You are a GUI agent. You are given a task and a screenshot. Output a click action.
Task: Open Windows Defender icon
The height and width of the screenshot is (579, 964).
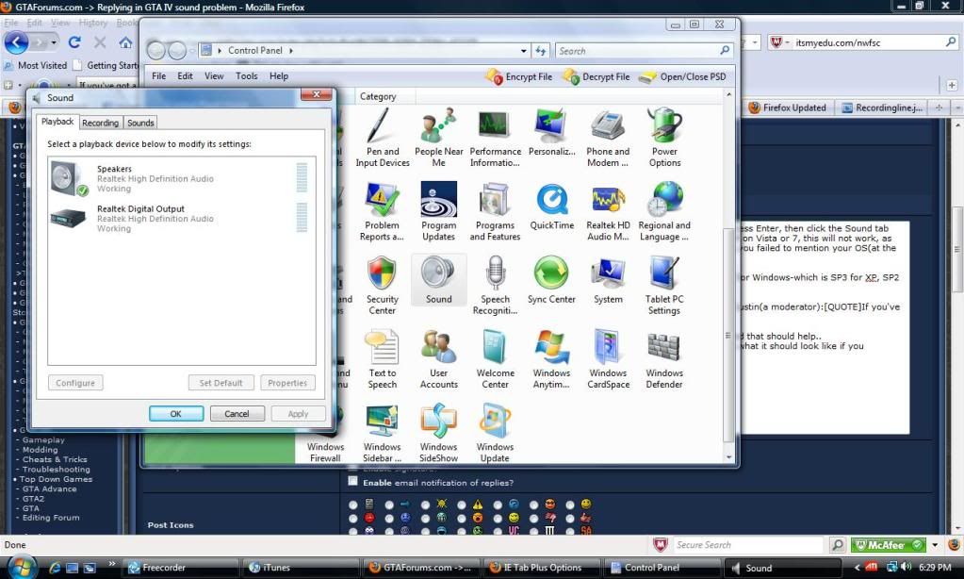coord(664,357)
